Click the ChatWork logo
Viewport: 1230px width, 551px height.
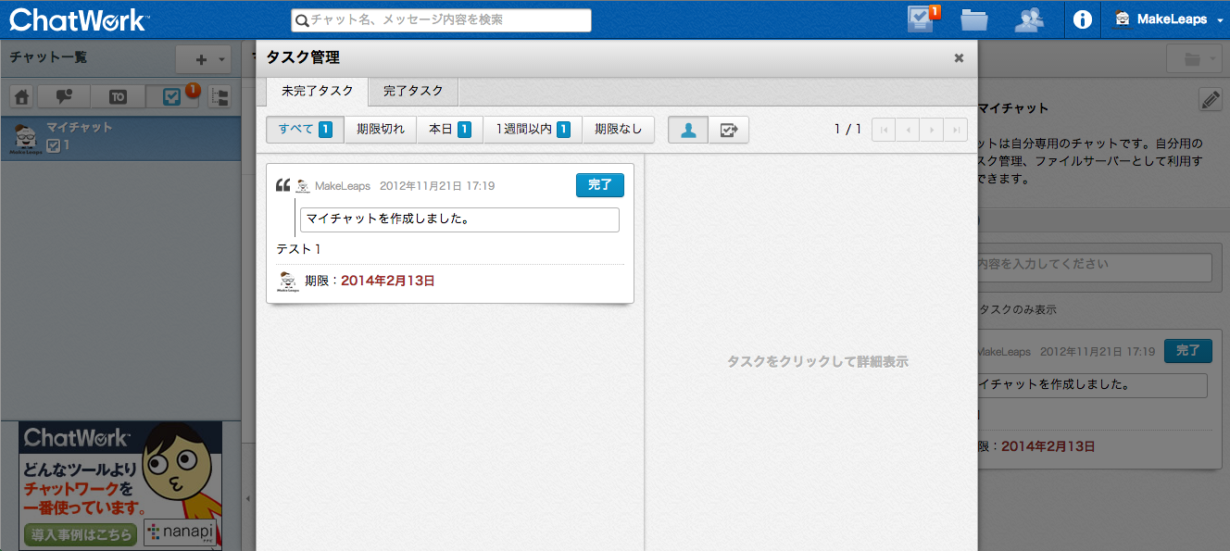(79, 19)
